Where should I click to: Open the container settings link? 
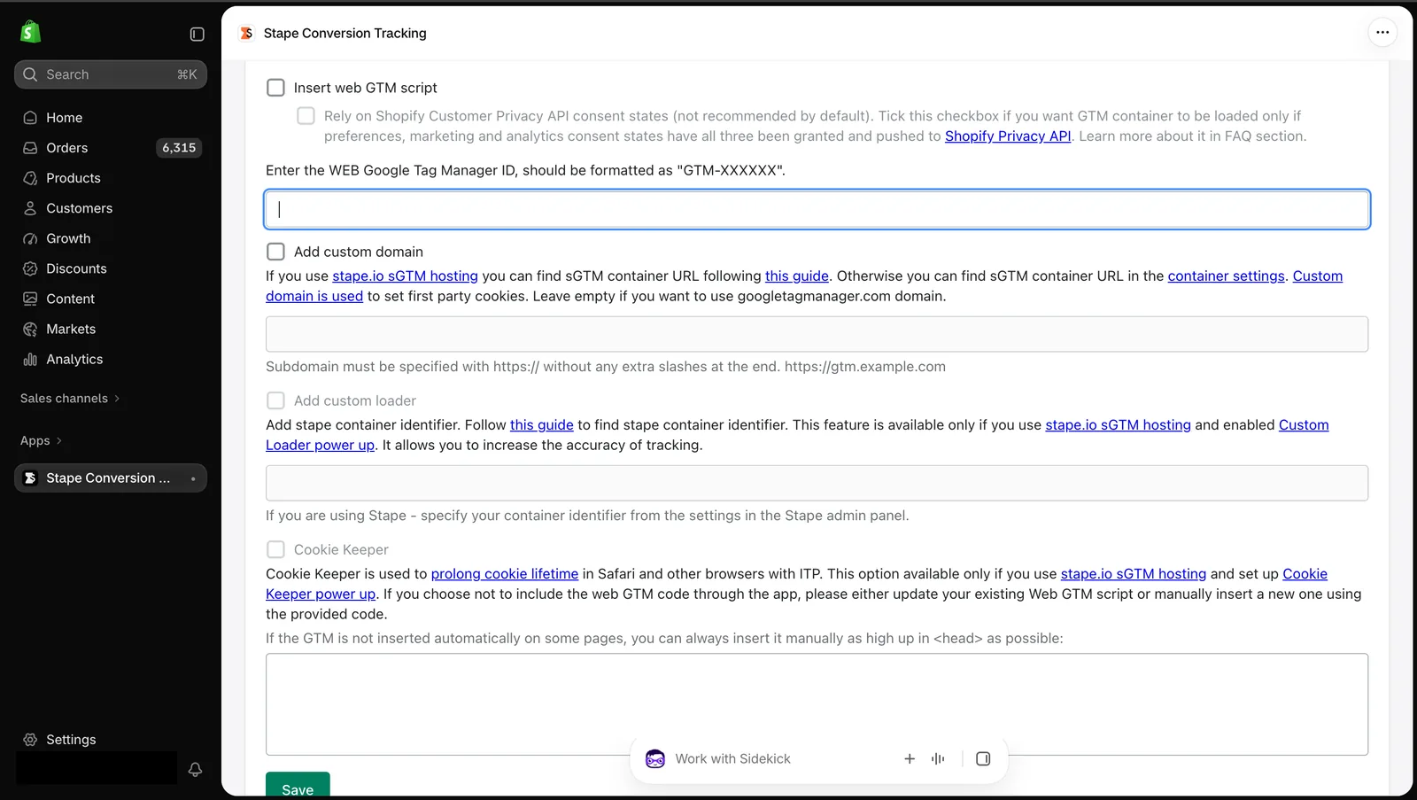(x=1226, y=276)
